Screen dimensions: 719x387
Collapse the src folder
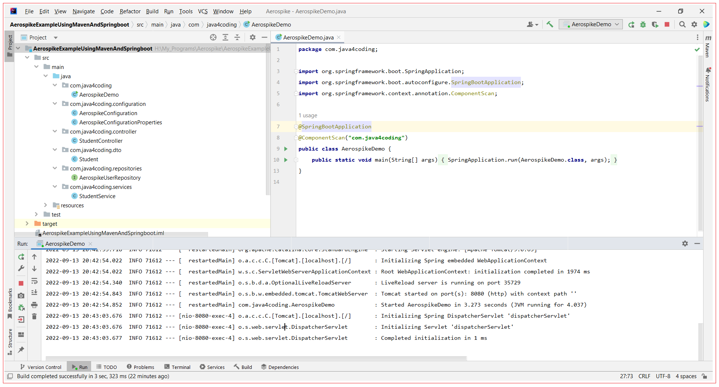pyautogui.click(x=27, y=58)
